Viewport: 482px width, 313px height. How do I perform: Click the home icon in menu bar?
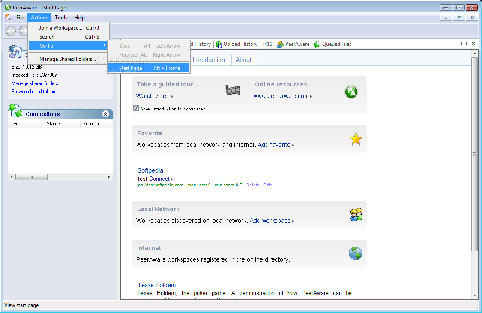point(8,17)
